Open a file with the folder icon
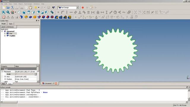The width and height of the screenshot is (190, 107). click(8, 7)
